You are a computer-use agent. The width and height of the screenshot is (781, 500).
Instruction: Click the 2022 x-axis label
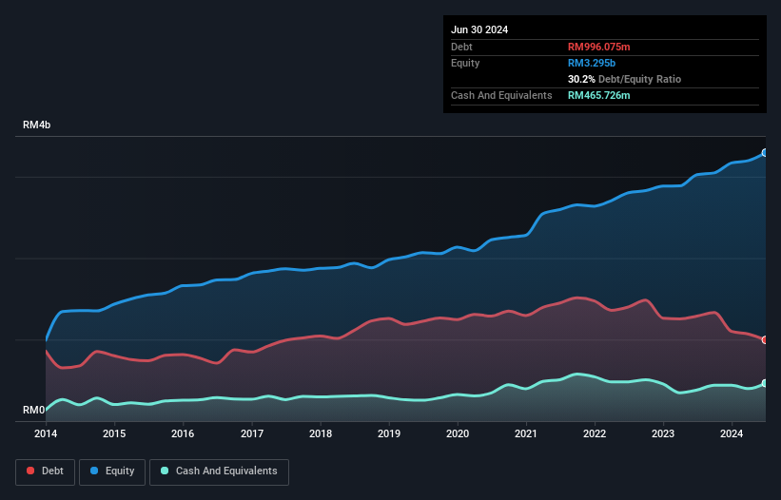[595, 433]
